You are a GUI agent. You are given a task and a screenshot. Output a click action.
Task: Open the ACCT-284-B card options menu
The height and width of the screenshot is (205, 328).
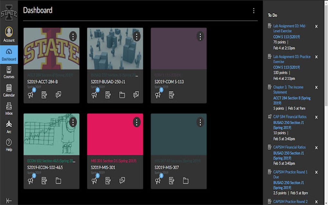tap(73, 37)
